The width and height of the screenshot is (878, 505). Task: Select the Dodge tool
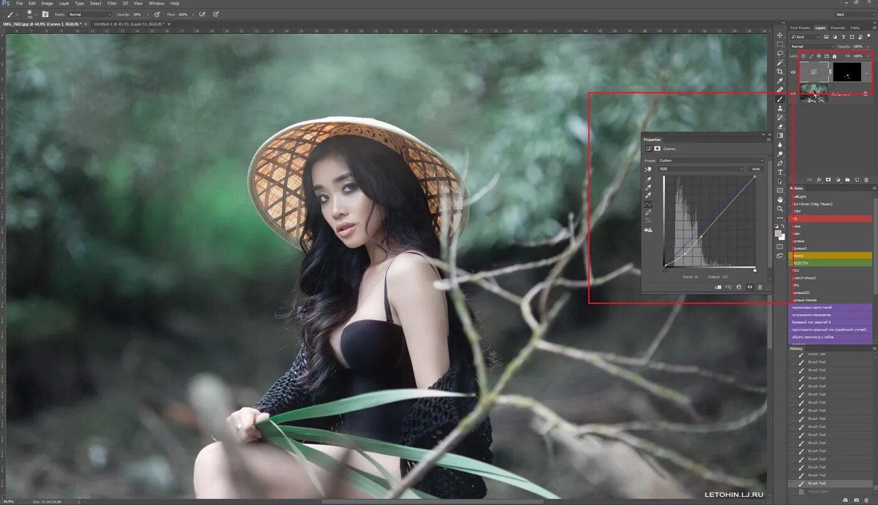click(780, 154)
